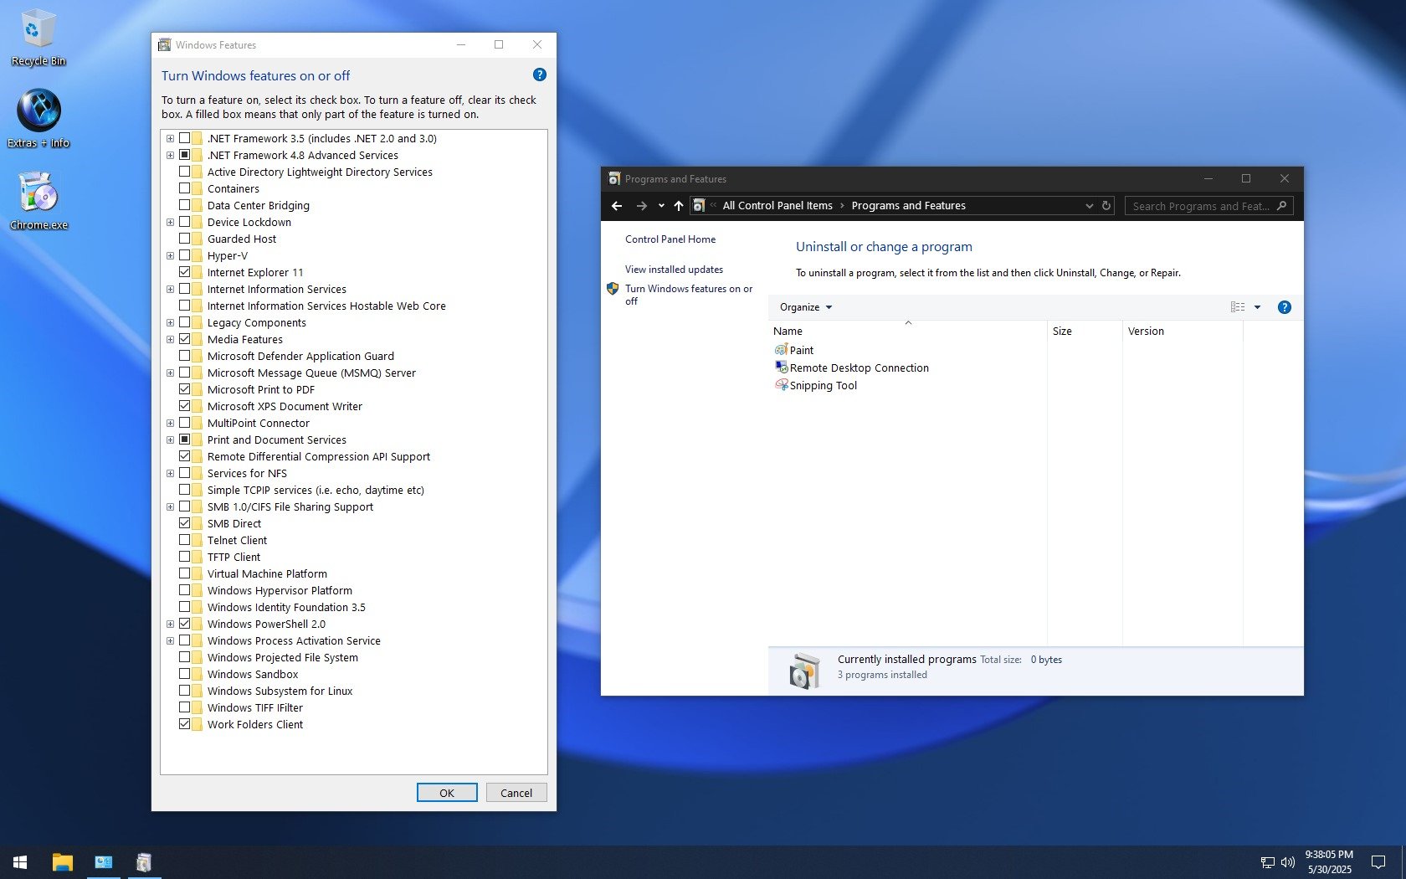Click the help icon in Windows Features

pos(540,75)
